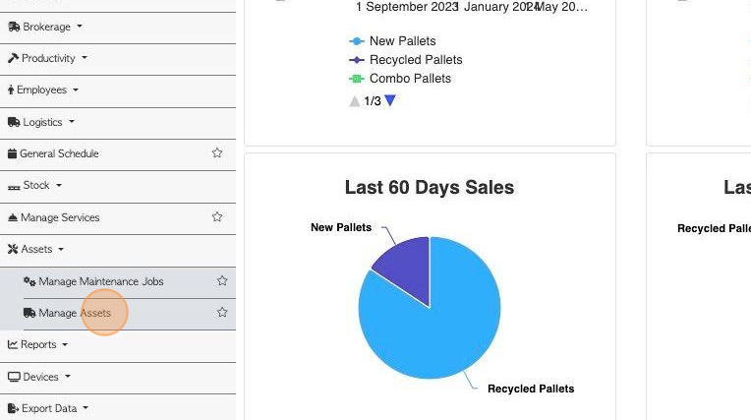The image size is (751, 420).
Task: Favorite General Schedule with its star icon
Action: click(x=217, y=152)
